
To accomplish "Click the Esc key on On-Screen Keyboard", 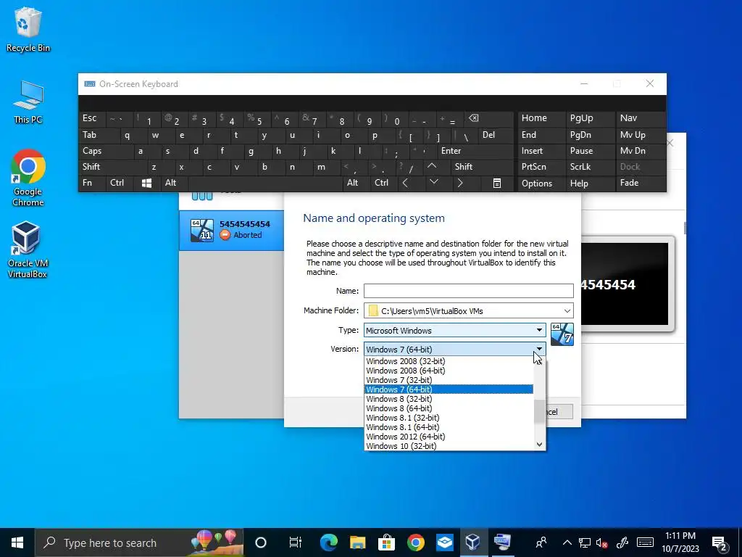I will pyautogui.click(x=92, y=118).
